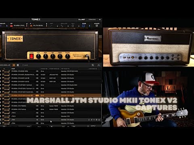This screenshot has width=194, height=145.
Task: Click the TREBLE knob on the amp
Action: pos(60,56)
